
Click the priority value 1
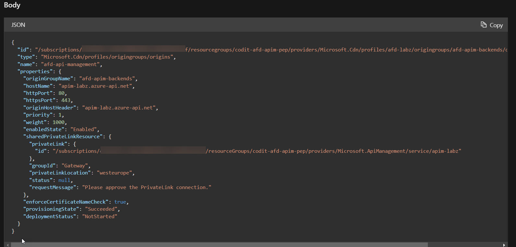coord(60,115)
